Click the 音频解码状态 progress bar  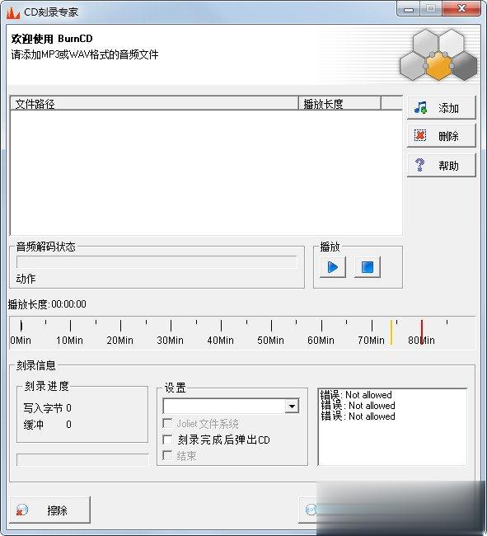157,262
